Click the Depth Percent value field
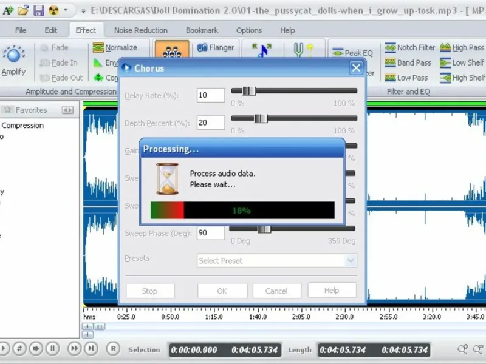The height and width of the screenshot is (364, 486). [211, 123]
